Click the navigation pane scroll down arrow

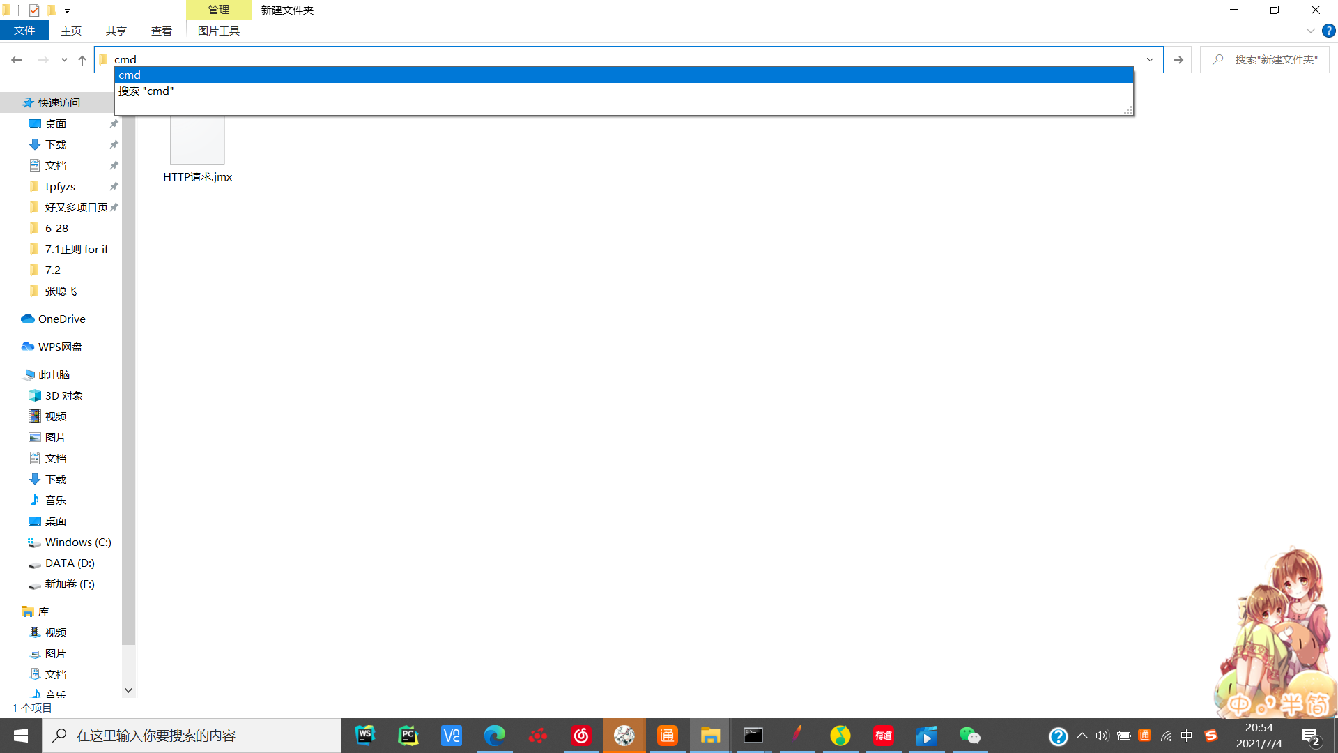coord(128,690)
